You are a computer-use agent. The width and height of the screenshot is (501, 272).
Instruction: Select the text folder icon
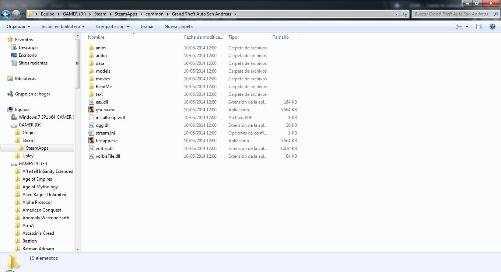tap(91, 94)
